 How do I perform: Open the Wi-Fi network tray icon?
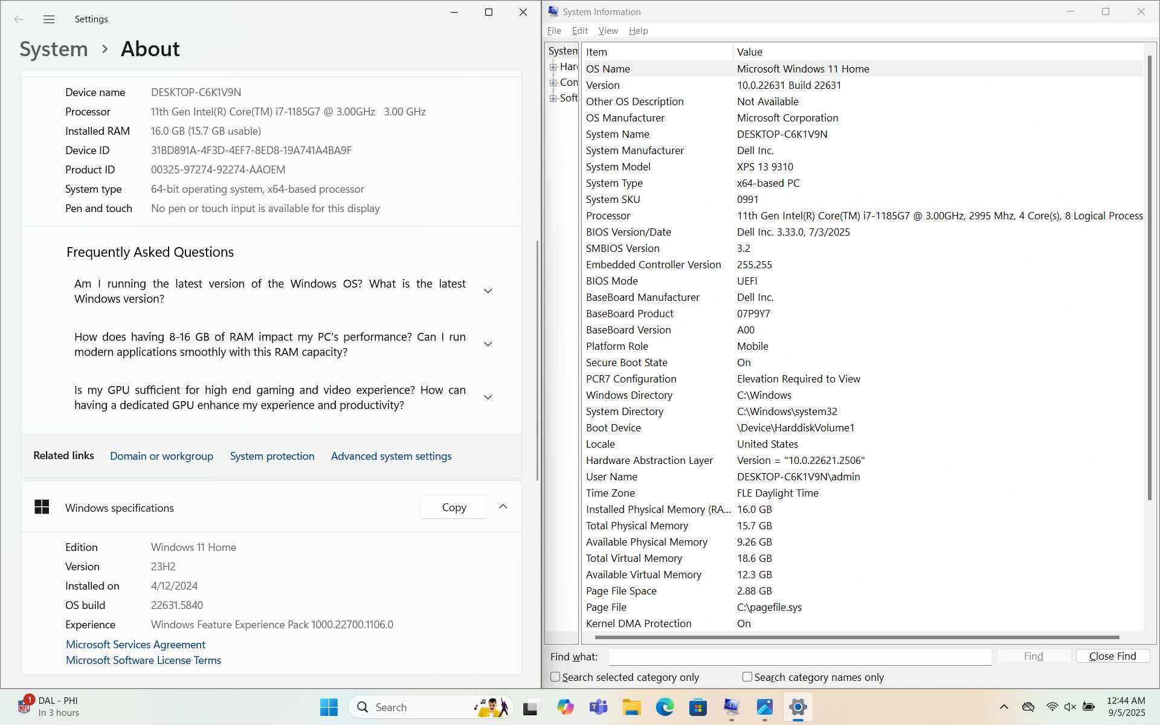[x=1052, y=707]
